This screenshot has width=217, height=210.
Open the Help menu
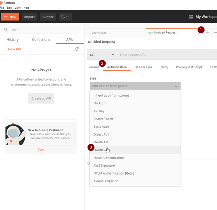point(26,8)
